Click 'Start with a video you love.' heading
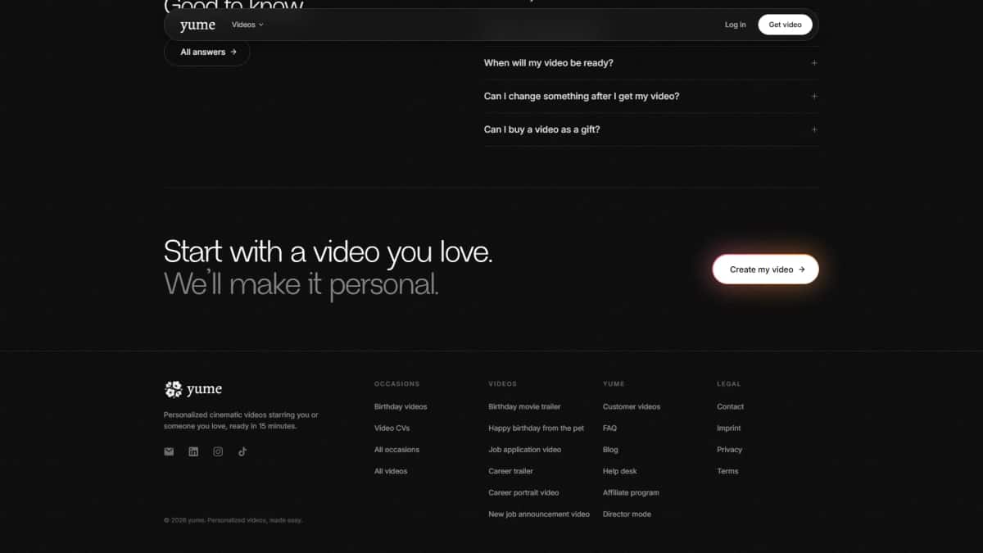The height and width of the screenshot is (553, 983). 328,252
